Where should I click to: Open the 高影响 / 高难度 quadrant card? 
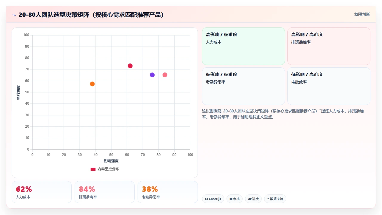click(x=329, y=46)
